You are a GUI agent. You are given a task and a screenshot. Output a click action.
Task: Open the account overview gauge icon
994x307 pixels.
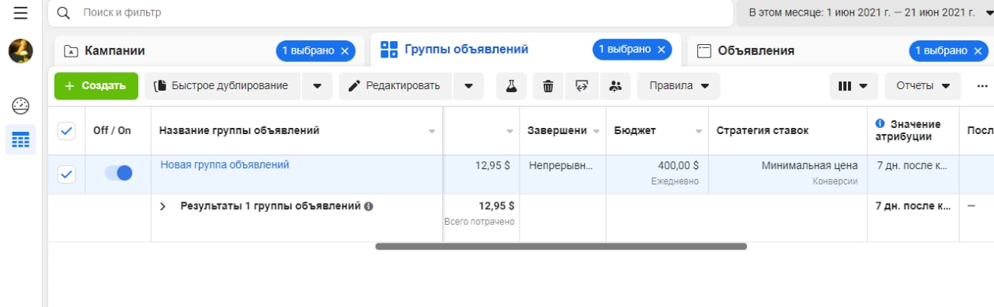(20, 106)
